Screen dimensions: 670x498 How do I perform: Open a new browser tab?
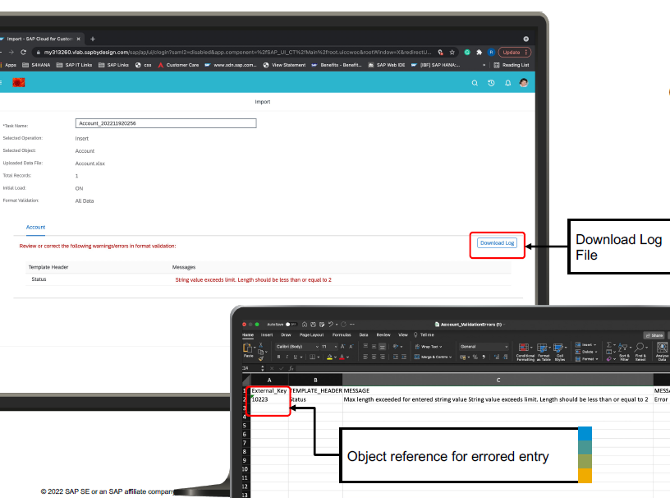pyautogui.click(x=93, y=39)
